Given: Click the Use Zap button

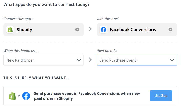Looking at the screenshot, I should tap(161, 96).
